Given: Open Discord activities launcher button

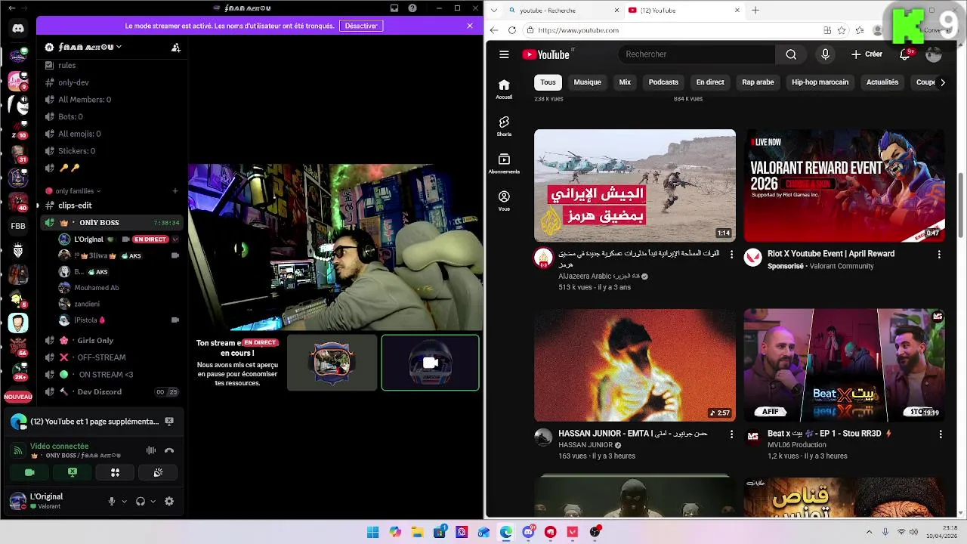Looking at the screenshot, I should tap(116, 472).
